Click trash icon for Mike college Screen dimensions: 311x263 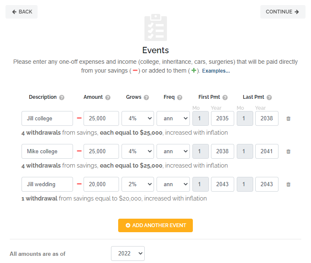coord(288,151)
